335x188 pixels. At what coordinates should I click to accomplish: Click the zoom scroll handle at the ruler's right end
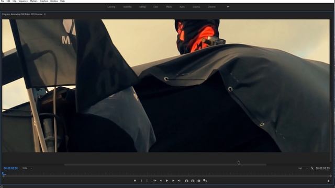[330, 176]
